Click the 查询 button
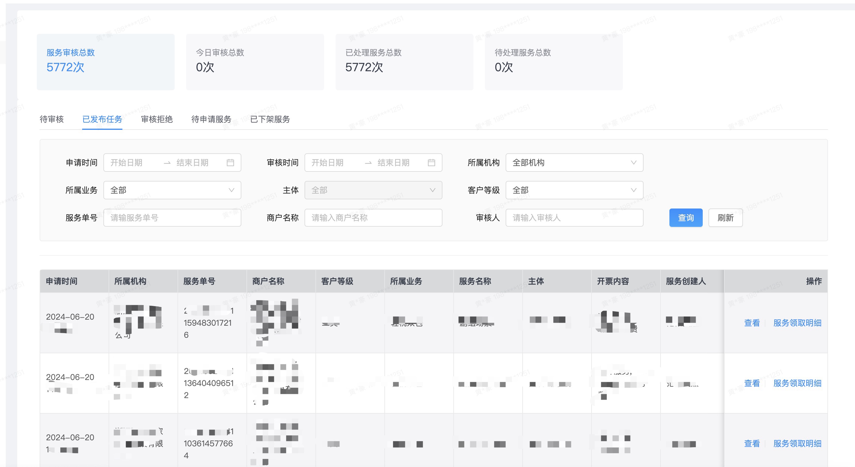 click(x=686, y=218)
